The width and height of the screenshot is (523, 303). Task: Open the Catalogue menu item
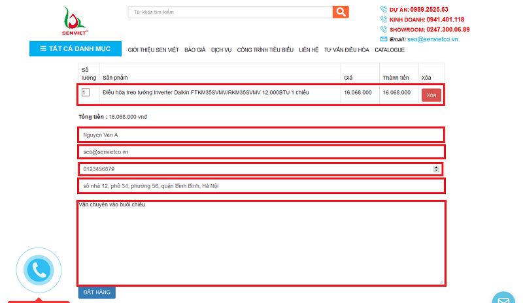pyautogui.click(x=390, y=50)
